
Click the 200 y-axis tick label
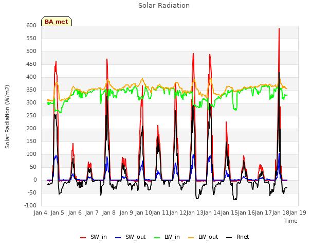click(31, 128)
